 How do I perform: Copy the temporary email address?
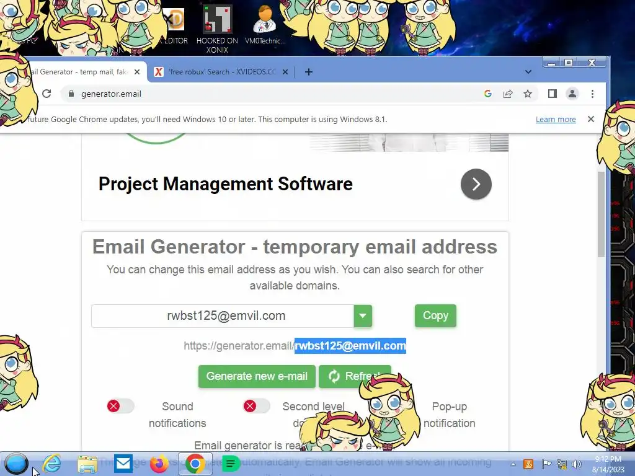[x=435, y=315]
